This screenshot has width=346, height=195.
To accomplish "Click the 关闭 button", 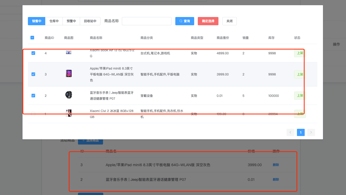I will [x=230, y=21].
